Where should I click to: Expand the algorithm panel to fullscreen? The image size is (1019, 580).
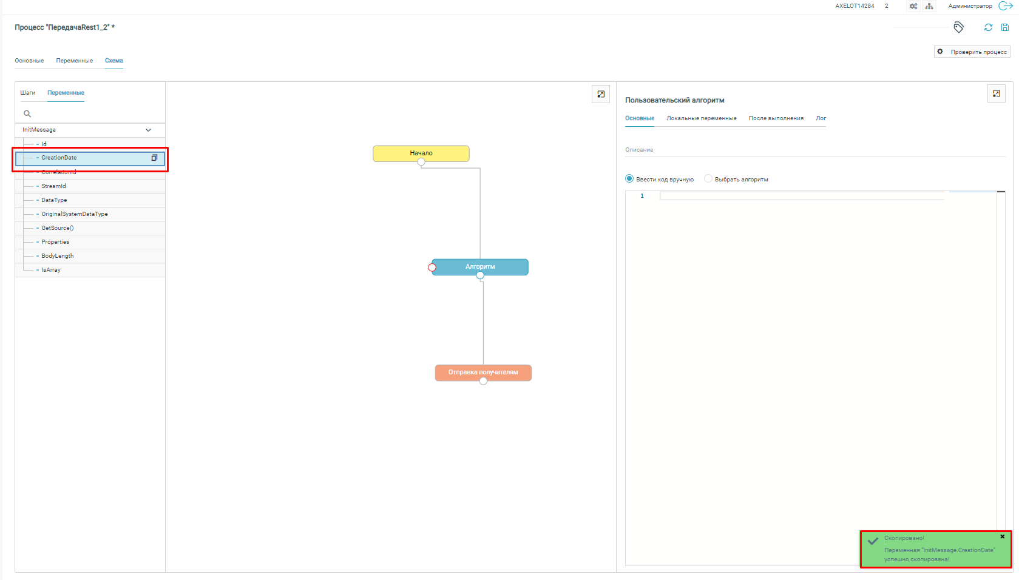997,93
